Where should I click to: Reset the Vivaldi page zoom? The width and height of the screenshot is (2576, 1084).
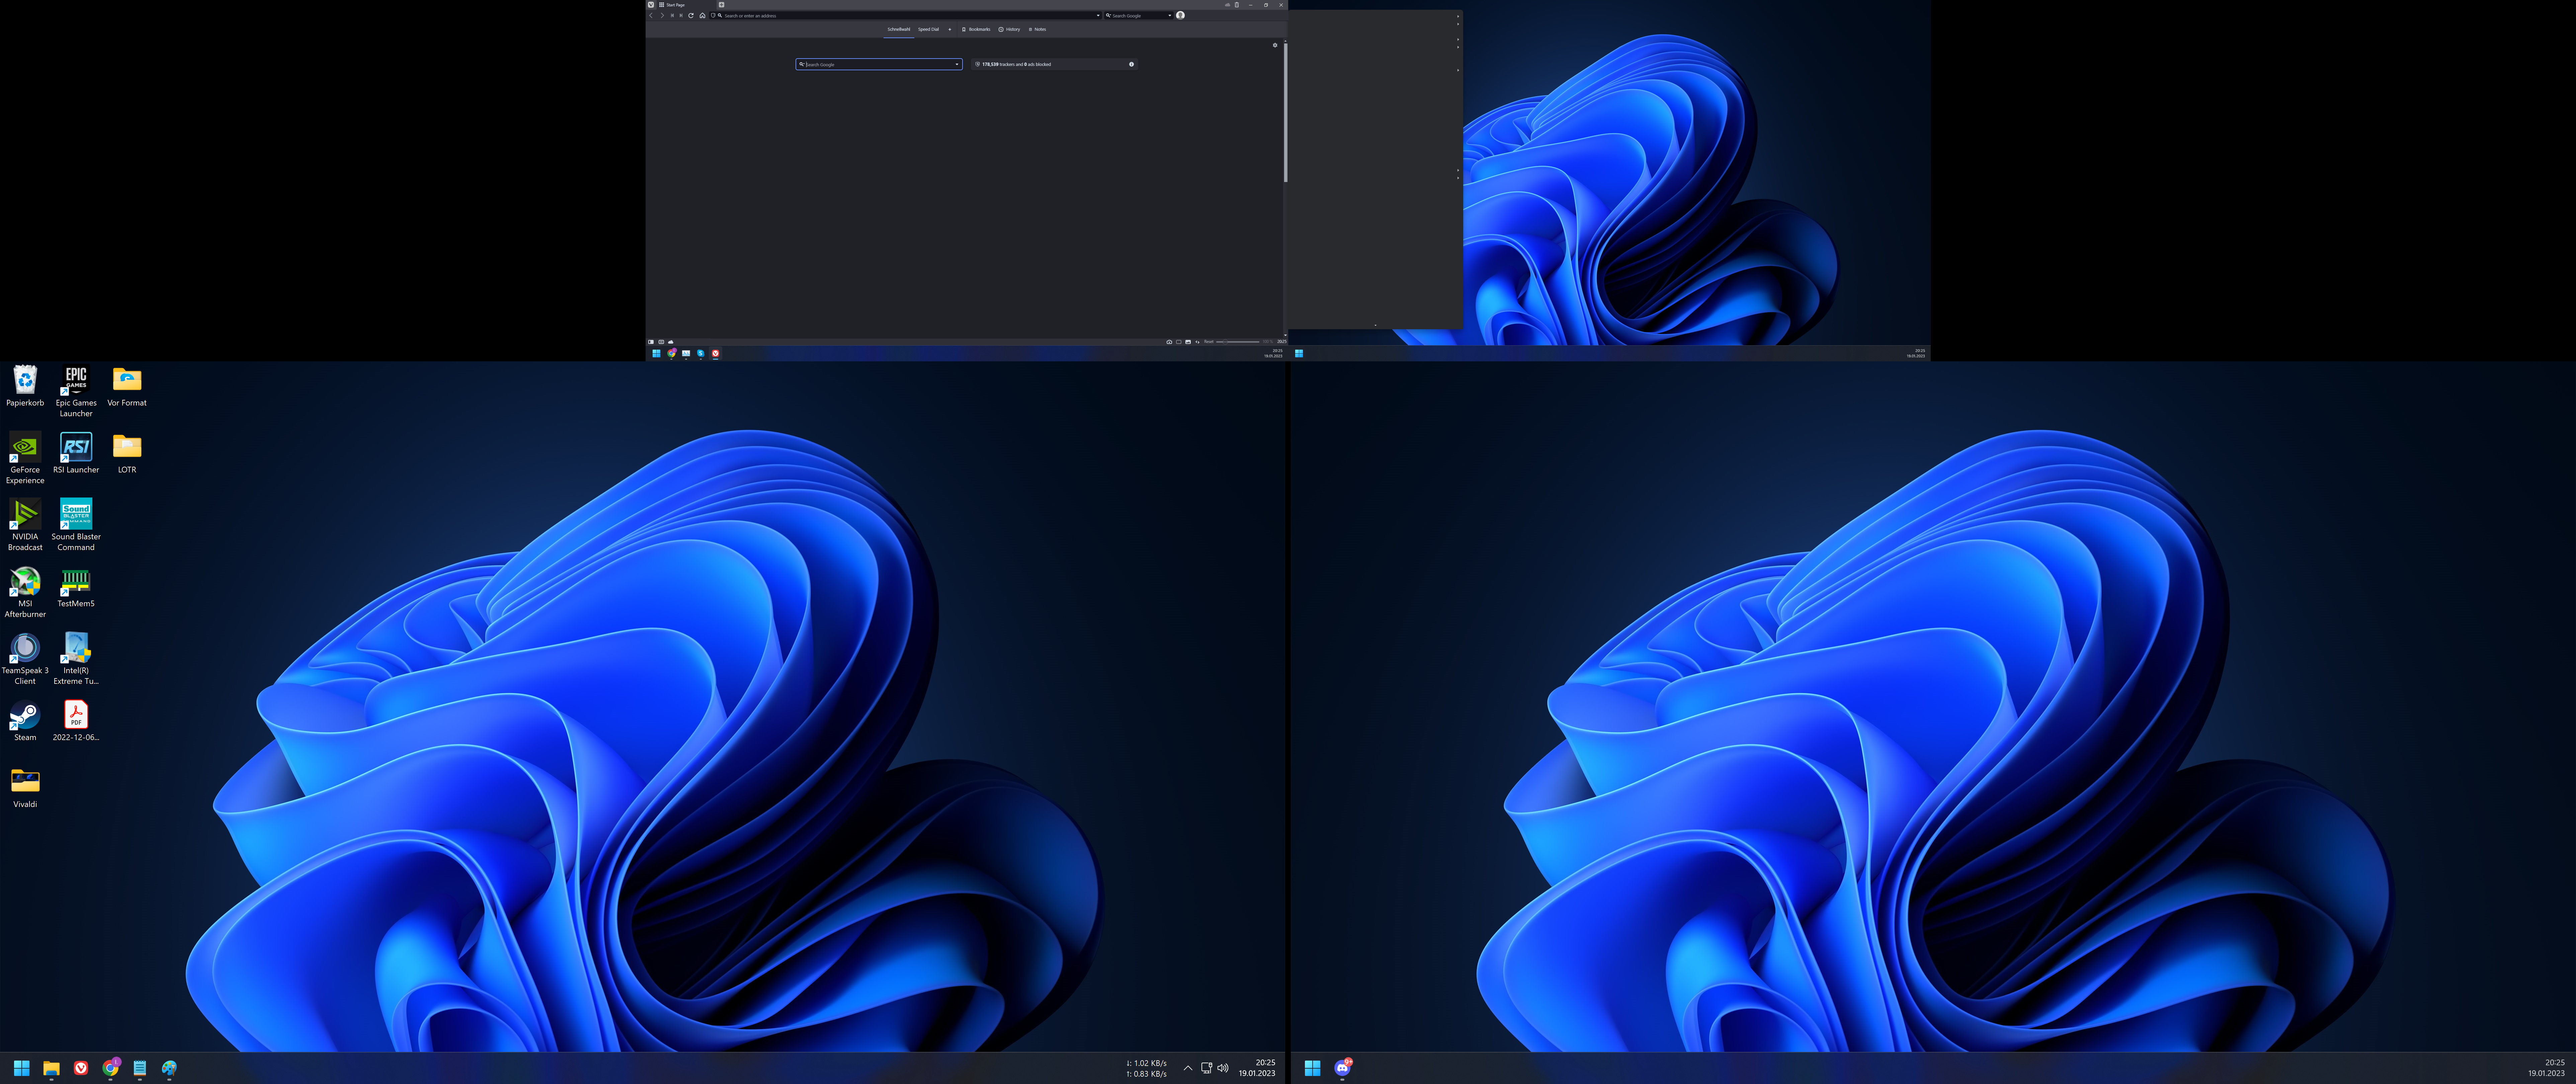click(1209, 342)
